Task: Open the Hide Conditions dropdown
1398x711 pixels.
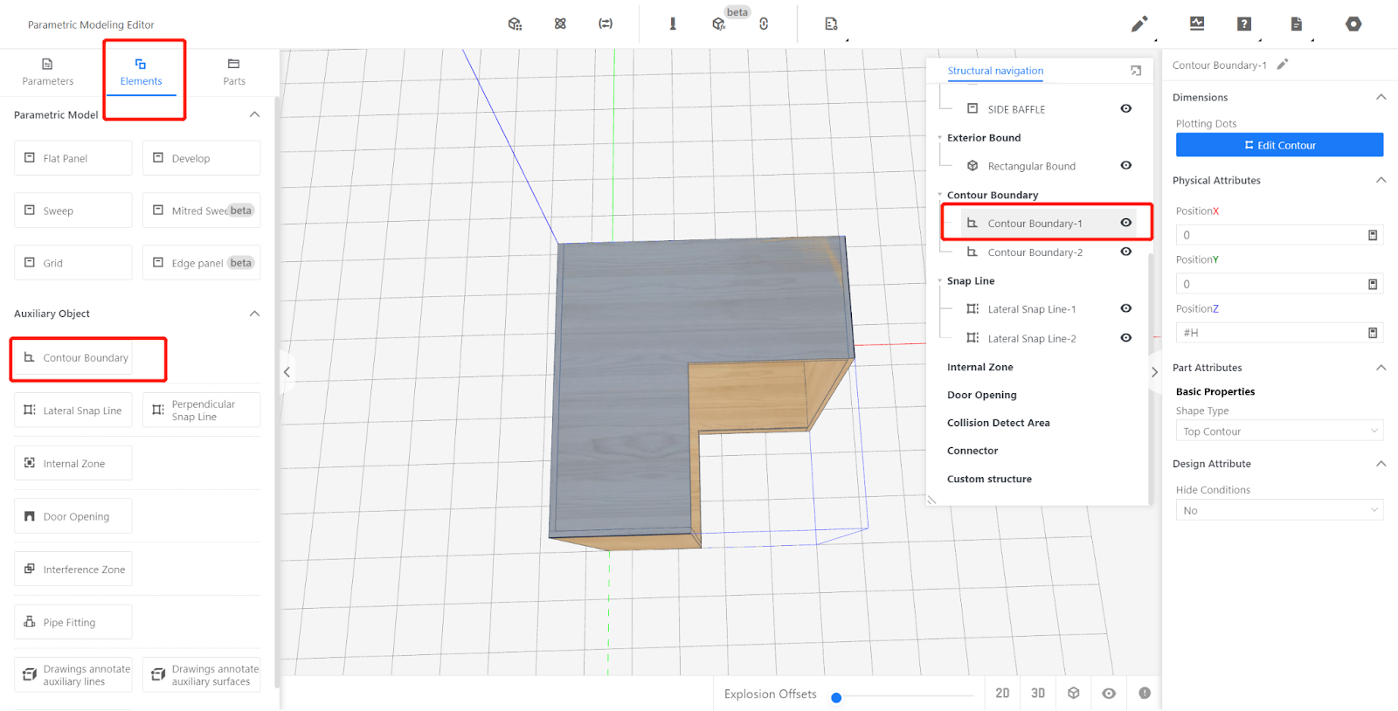Action: pyautogui.click(x=1279, y=510)
